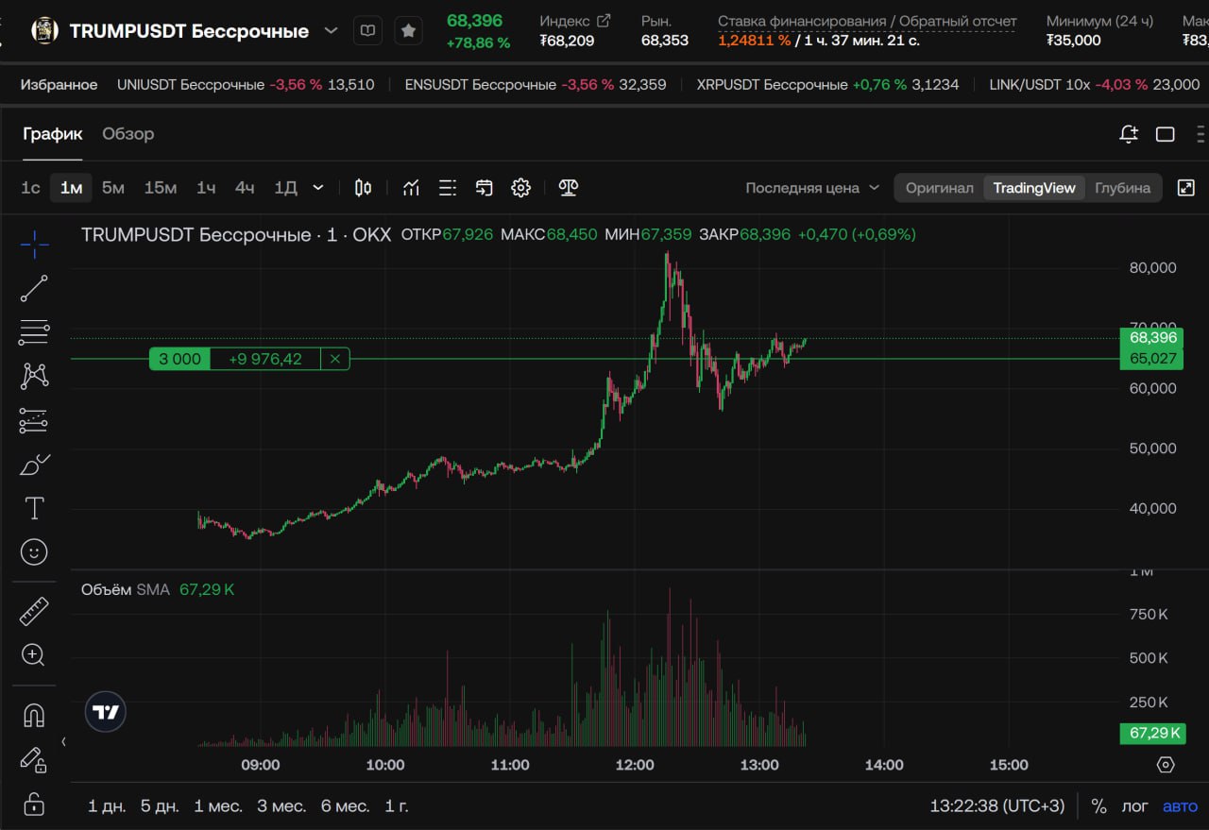
Task: Click the Ставка финансирования / Обратный отсчет label
Action: point(867,21)
